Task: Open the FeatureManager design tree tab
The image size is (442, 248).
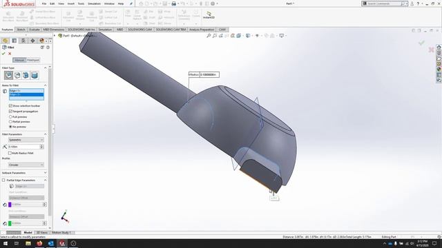Action: point(5,41)
